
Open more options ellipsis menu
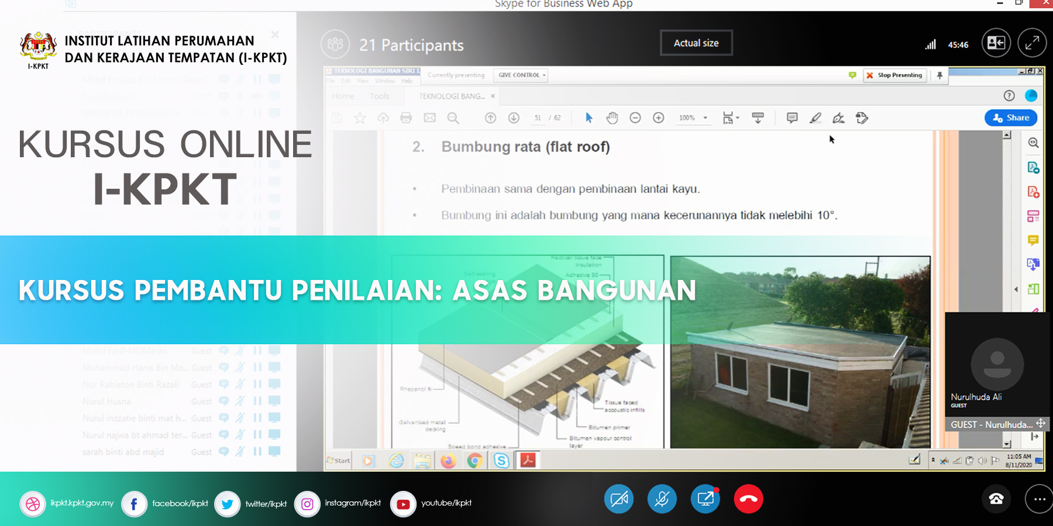click(1040, 499)
